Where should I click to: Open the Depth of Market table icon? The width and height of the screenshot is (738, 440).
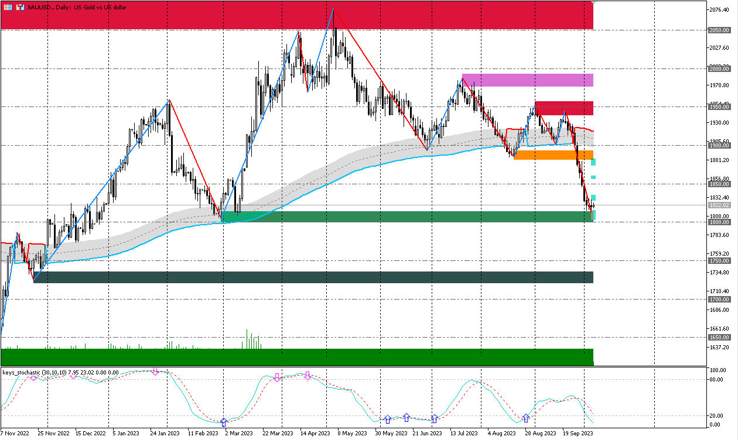point(8,7)
